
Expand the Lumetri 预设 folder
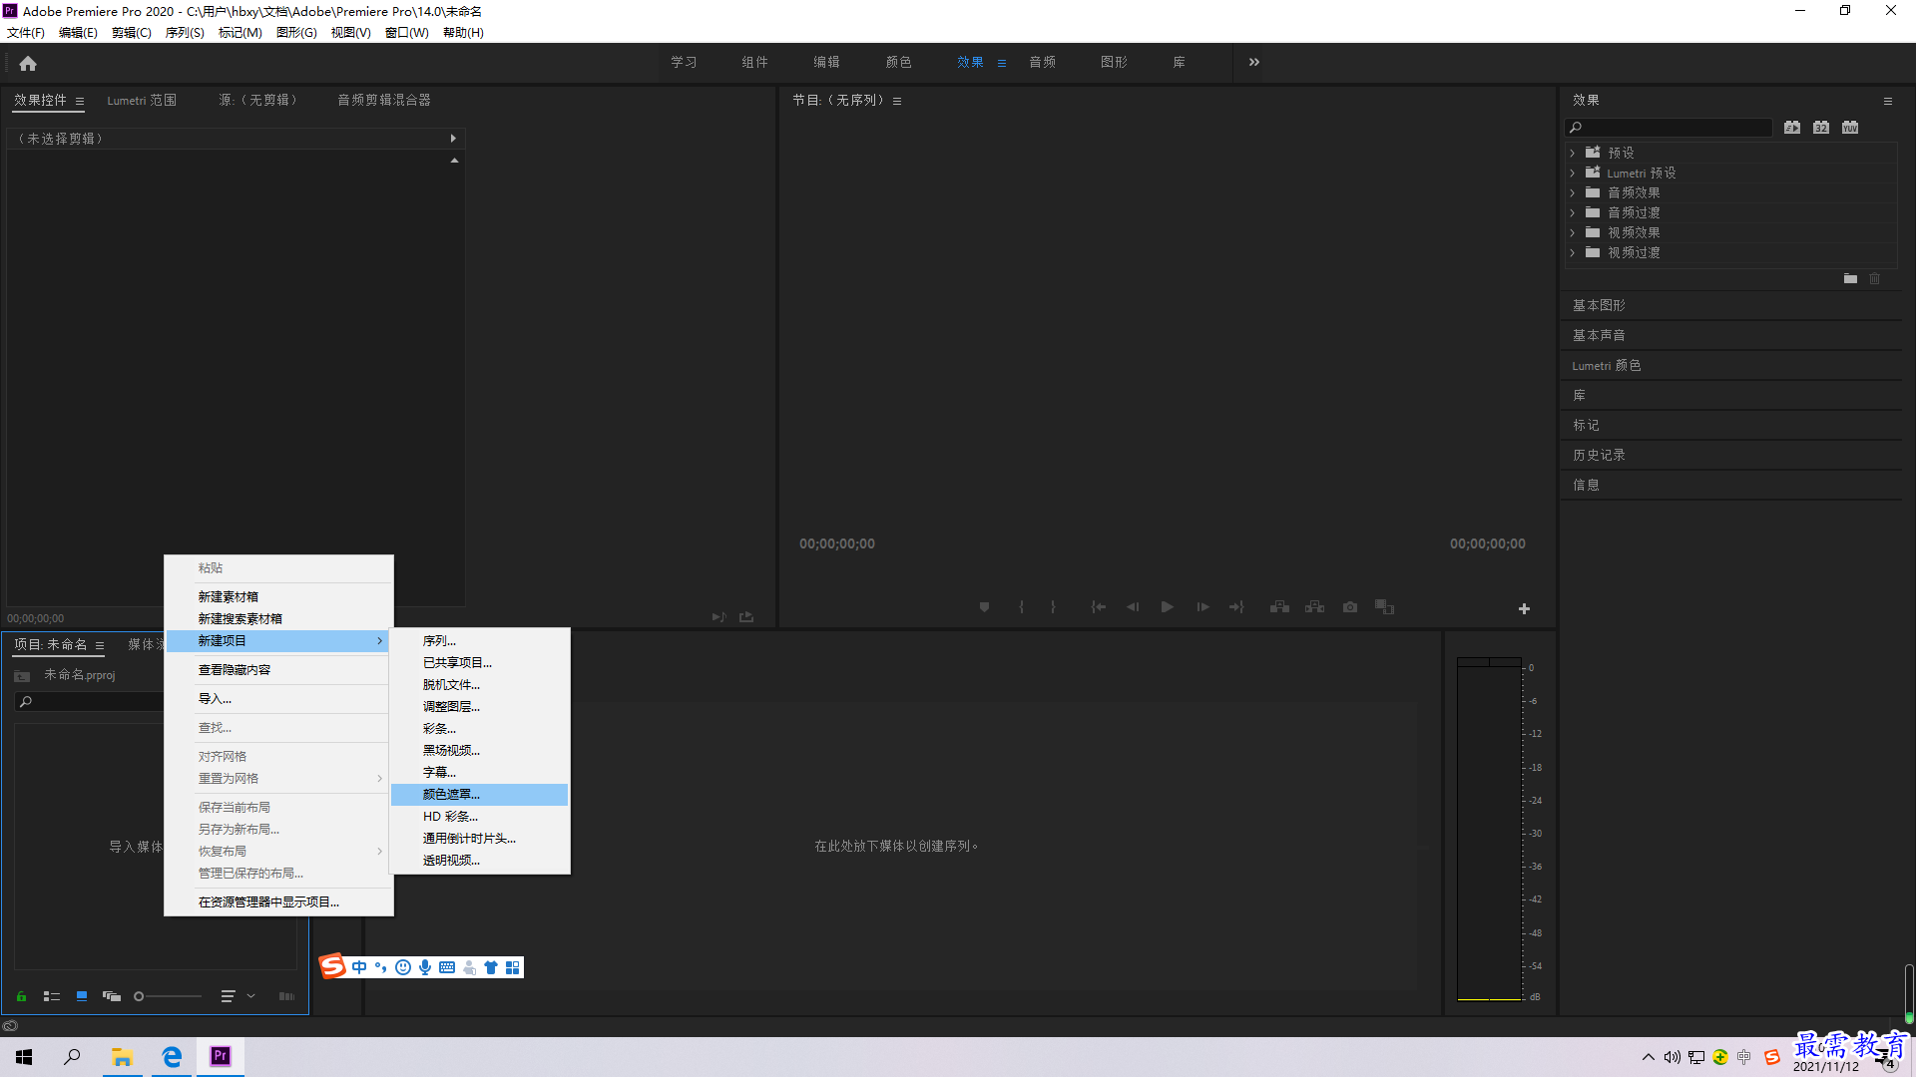tap(1572, 173)
